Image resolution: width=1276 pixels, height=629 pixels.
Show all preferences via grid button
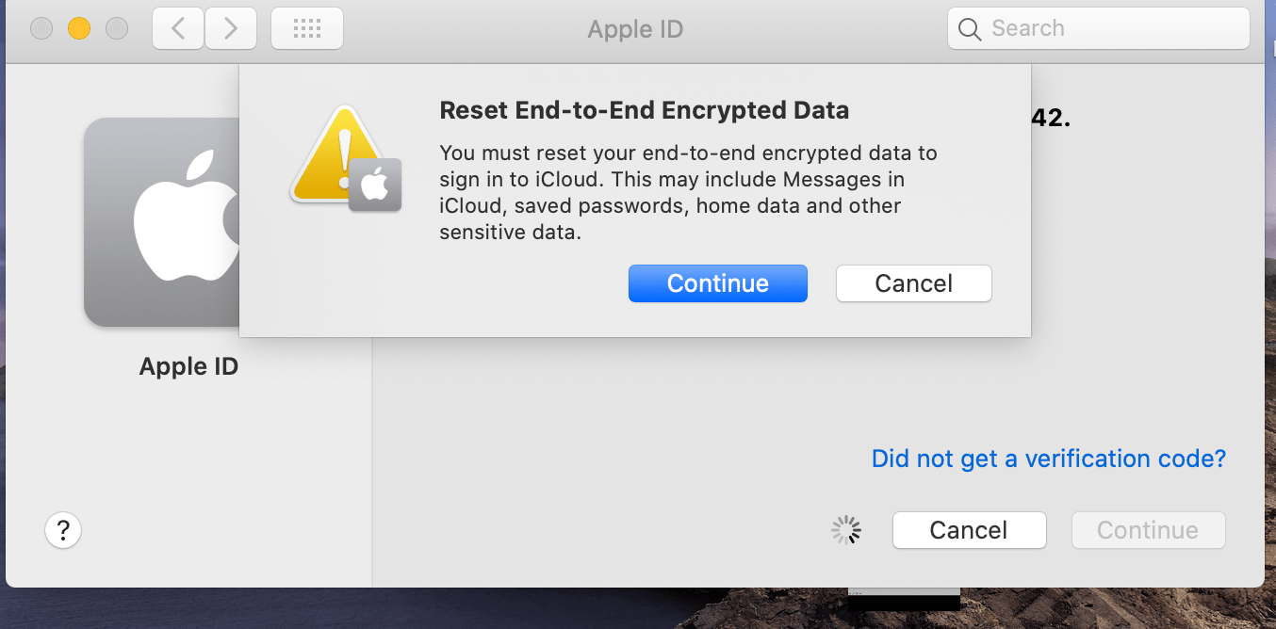(x=307, y=29)
